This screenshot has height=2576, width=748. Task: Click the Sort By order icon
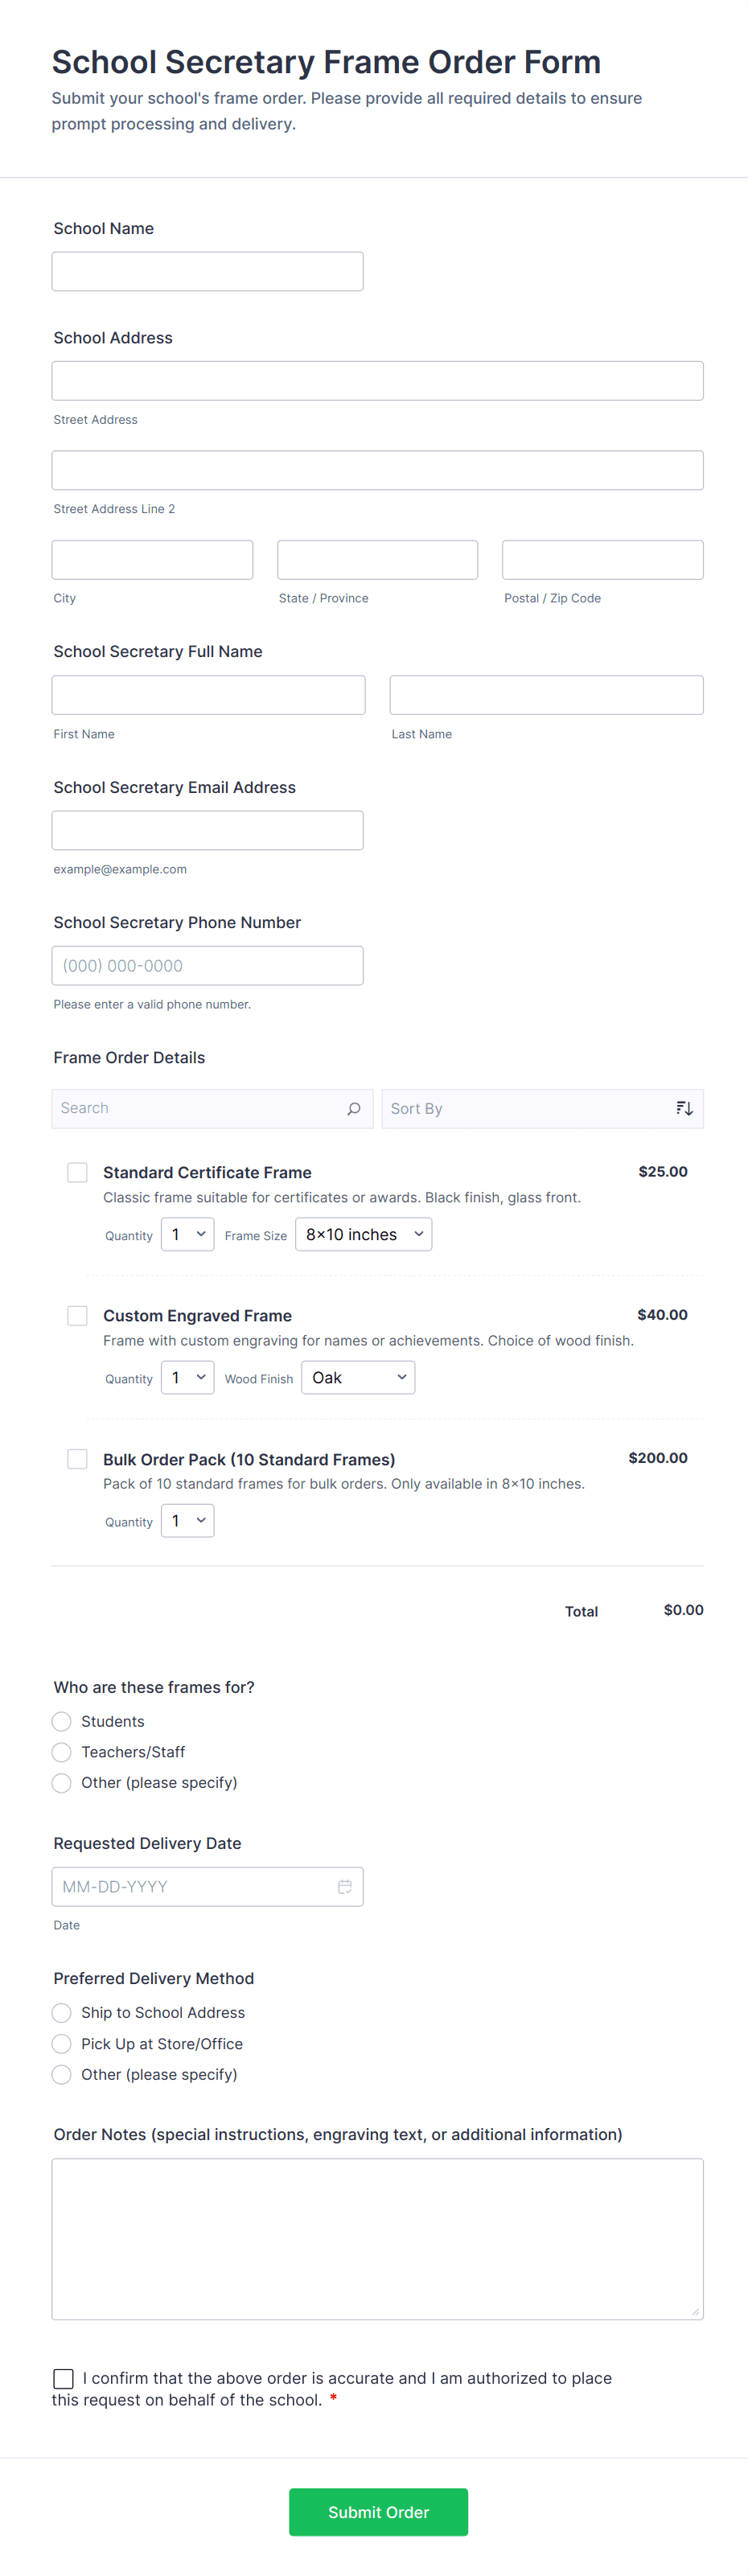click(684, 1109)
